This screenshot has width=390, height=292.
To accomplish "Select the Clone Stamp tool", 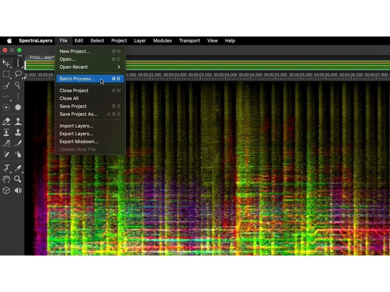I will [18, 132].
